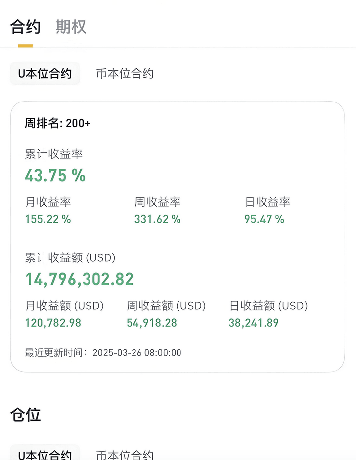Tap the 累计收益额 (USD) label
This screenshot has width=356, height=460.
(x=70, y=257)
